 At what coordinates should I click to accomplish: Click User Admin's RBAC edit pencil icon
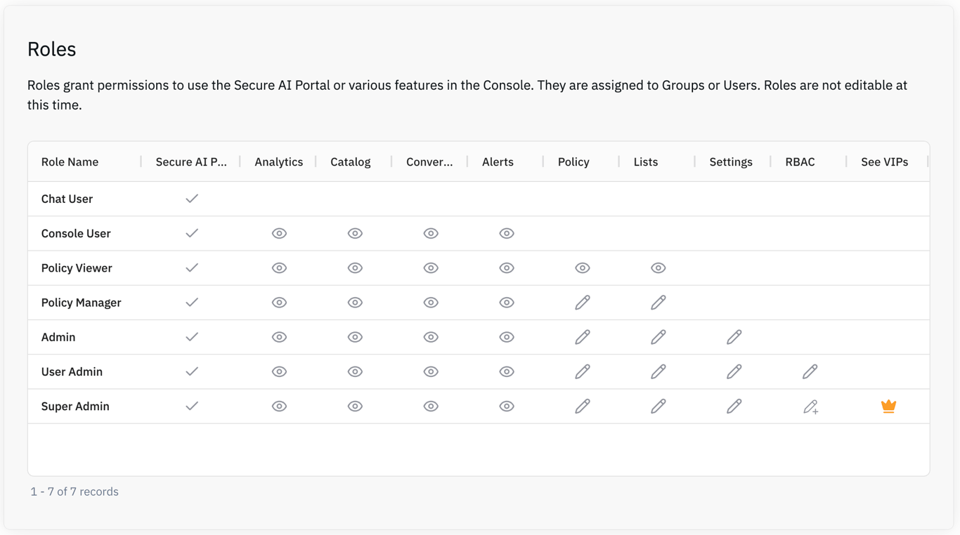[x=810, y=371]
